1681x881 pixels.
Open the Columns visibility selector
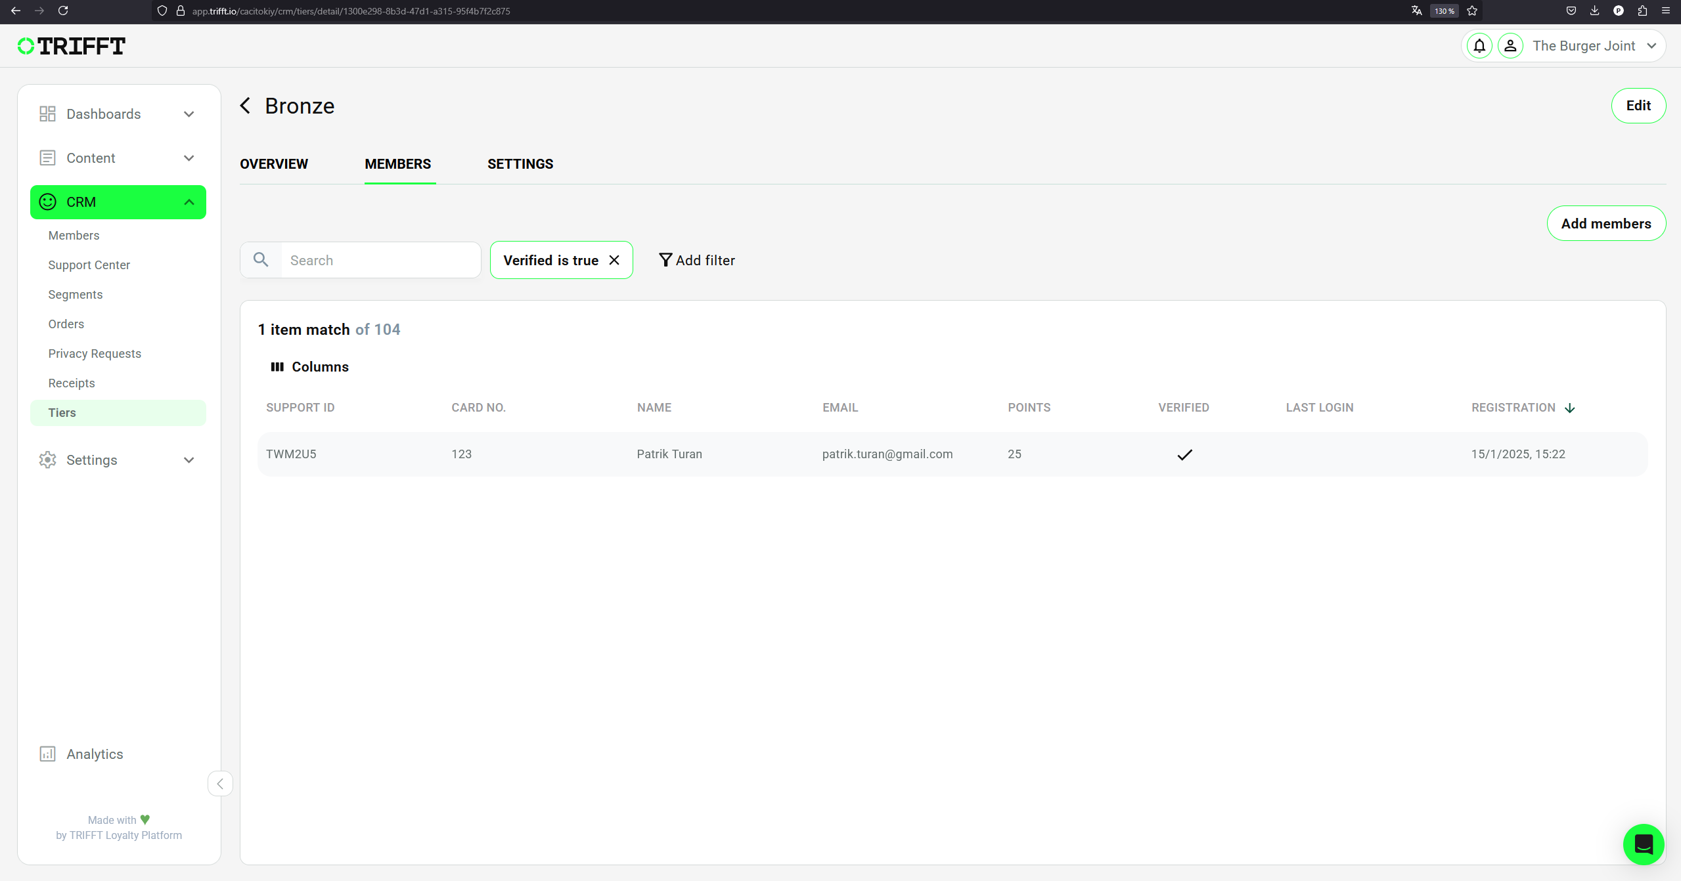[309, 367]
